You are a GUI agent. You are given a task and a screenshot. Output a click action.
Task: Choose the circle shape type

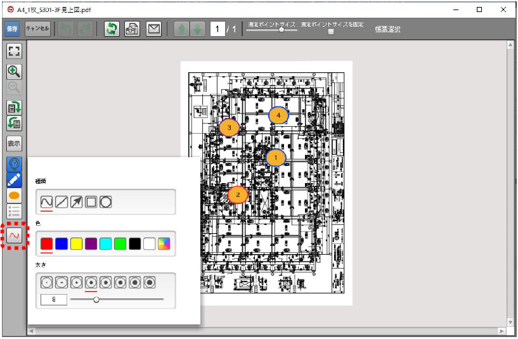[x=106, y=202]
